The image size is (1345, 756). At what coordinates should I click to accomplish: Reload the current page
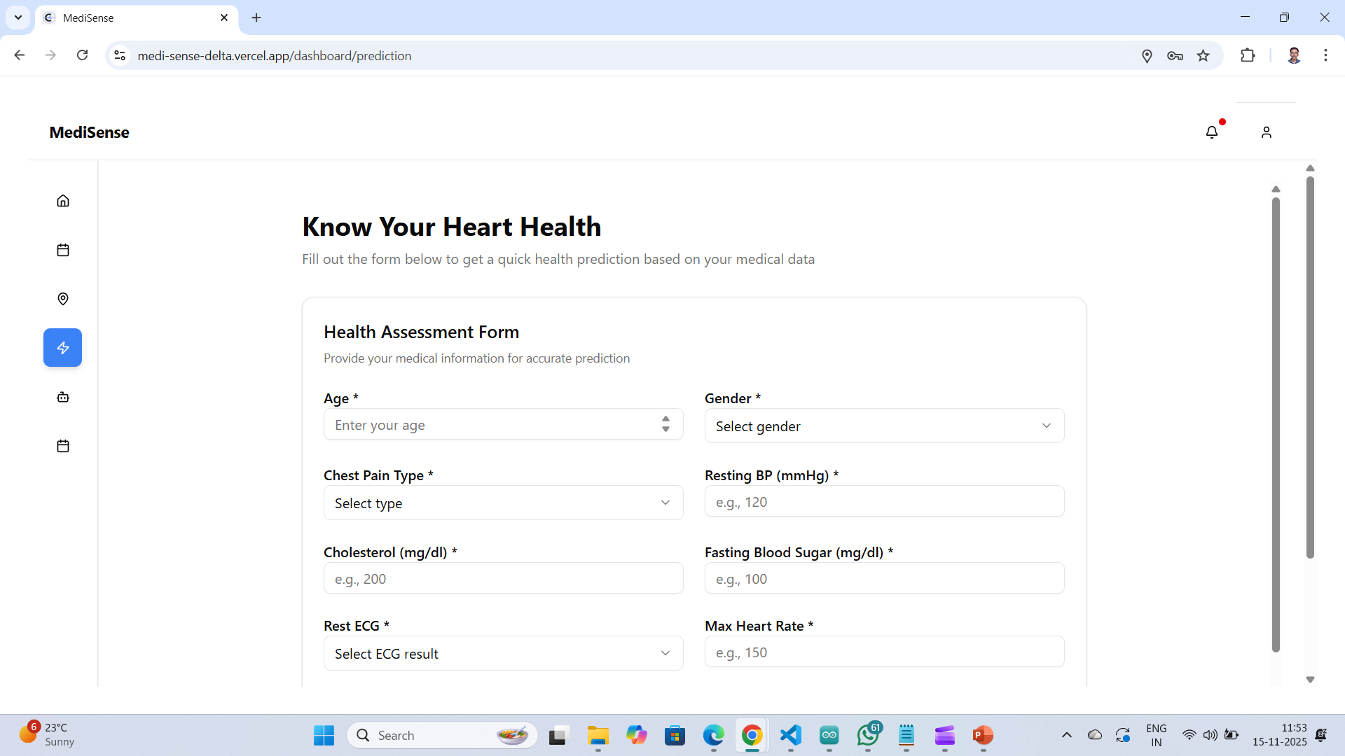(x=82, y=55)
